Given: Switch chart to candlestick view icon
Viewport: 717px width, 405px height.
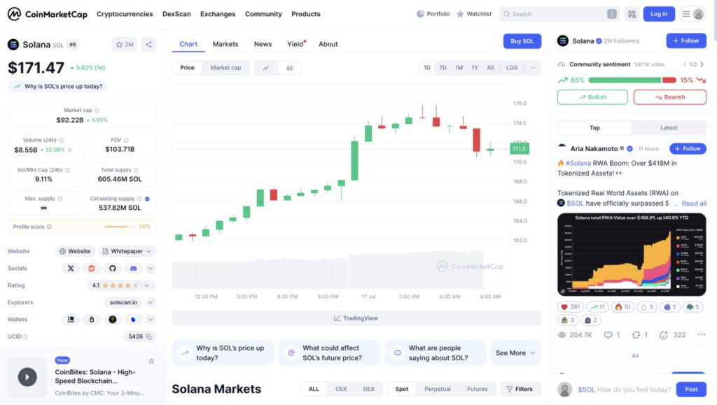Looking at the screenshot, I should [289, 68].
